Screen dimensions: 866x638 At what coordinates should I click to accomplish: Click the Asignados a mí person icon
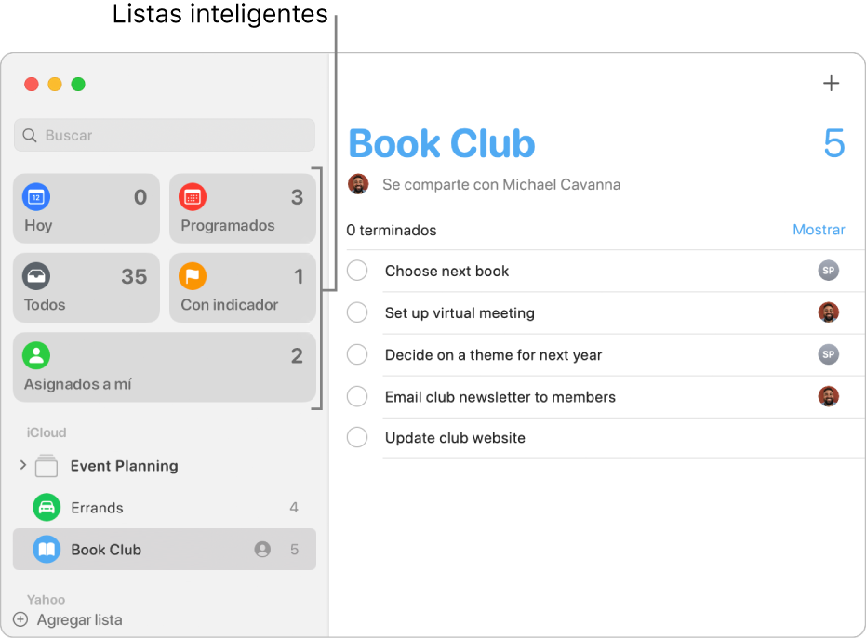click(x=35, y=355)
